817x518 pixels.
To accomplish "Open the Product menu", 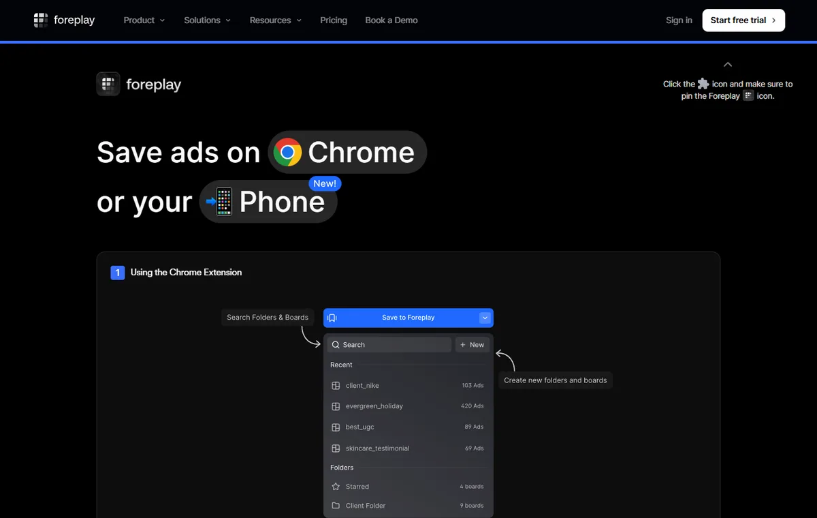I will (144, 20).
